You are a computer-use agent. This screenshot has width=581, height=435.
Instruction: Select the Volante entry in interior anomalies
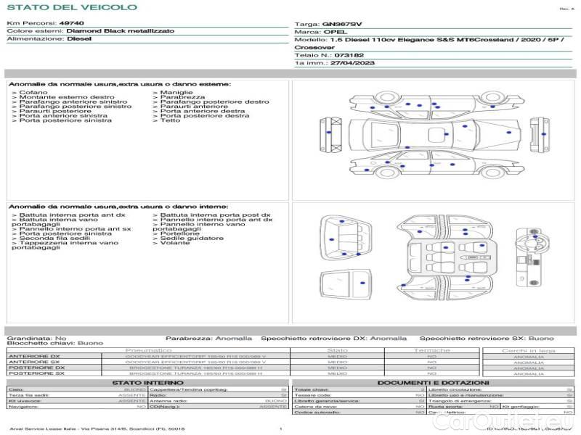pos(174,243)
